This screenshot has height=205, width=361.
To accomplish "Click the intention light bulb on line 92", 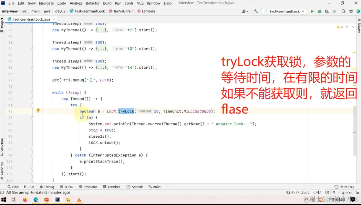I will coord(38,110).
